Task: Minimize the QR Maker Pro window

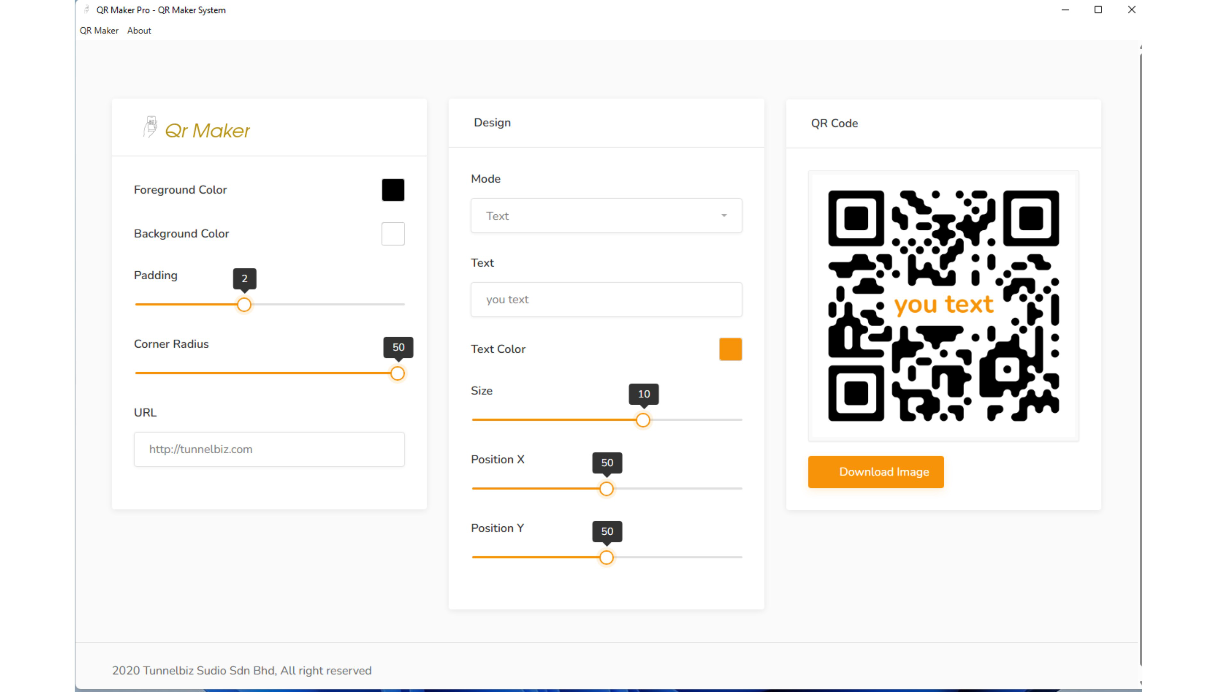Action: (x=1065, y=10)
